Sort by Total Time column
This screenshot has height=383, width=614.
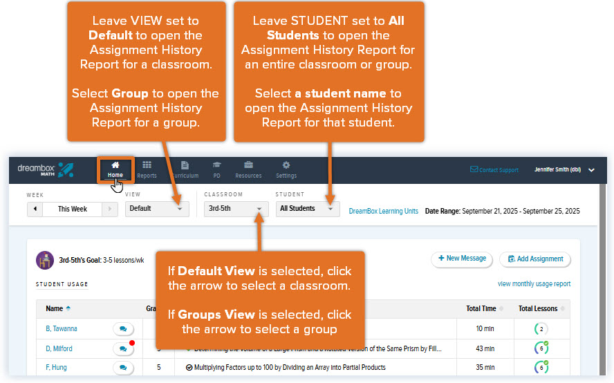(485, 308)
